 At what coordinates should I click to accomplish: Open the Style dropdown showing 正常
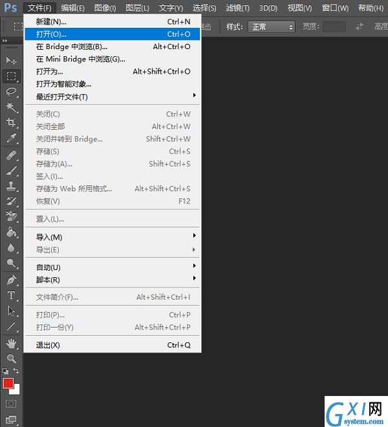pos(272,27)
